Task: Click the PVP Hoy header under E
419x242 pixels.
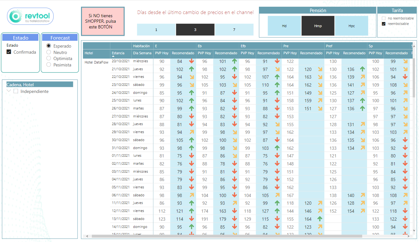Action: tap(162, 53)
